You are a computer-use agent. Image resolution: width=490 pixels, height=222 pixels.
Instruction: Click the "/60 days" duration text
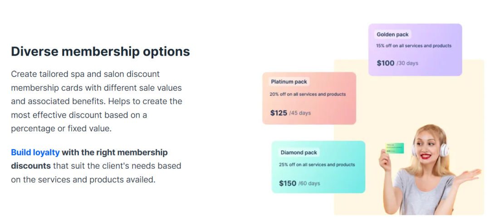click(x=309, y=184)
